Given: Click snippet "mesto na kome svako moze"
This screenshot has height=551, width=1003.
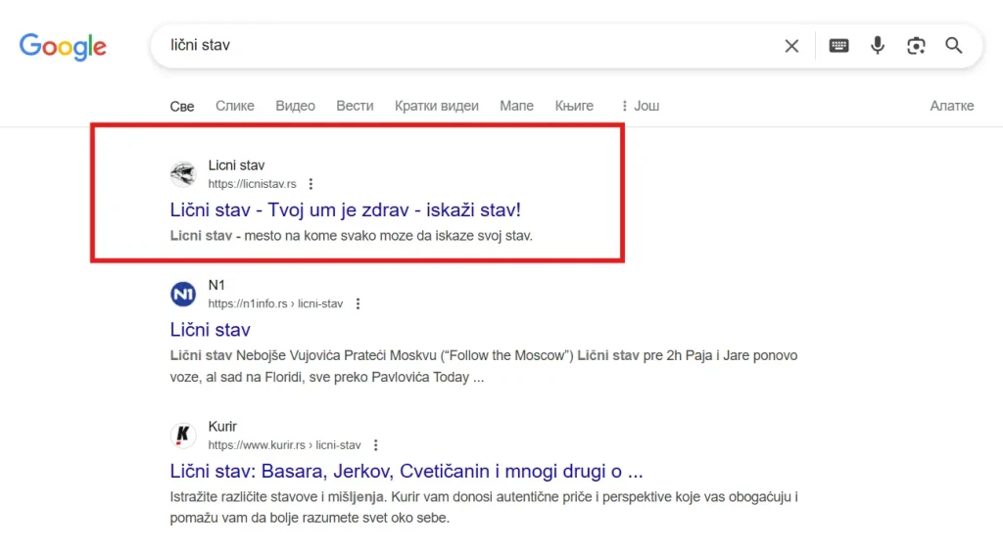Looking at the screenshot, I should (352, 236).
